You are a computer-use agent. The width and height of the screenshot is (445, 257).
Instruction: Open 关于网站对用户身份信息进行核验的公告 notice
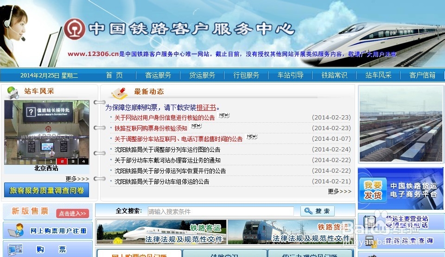(164, 118)
